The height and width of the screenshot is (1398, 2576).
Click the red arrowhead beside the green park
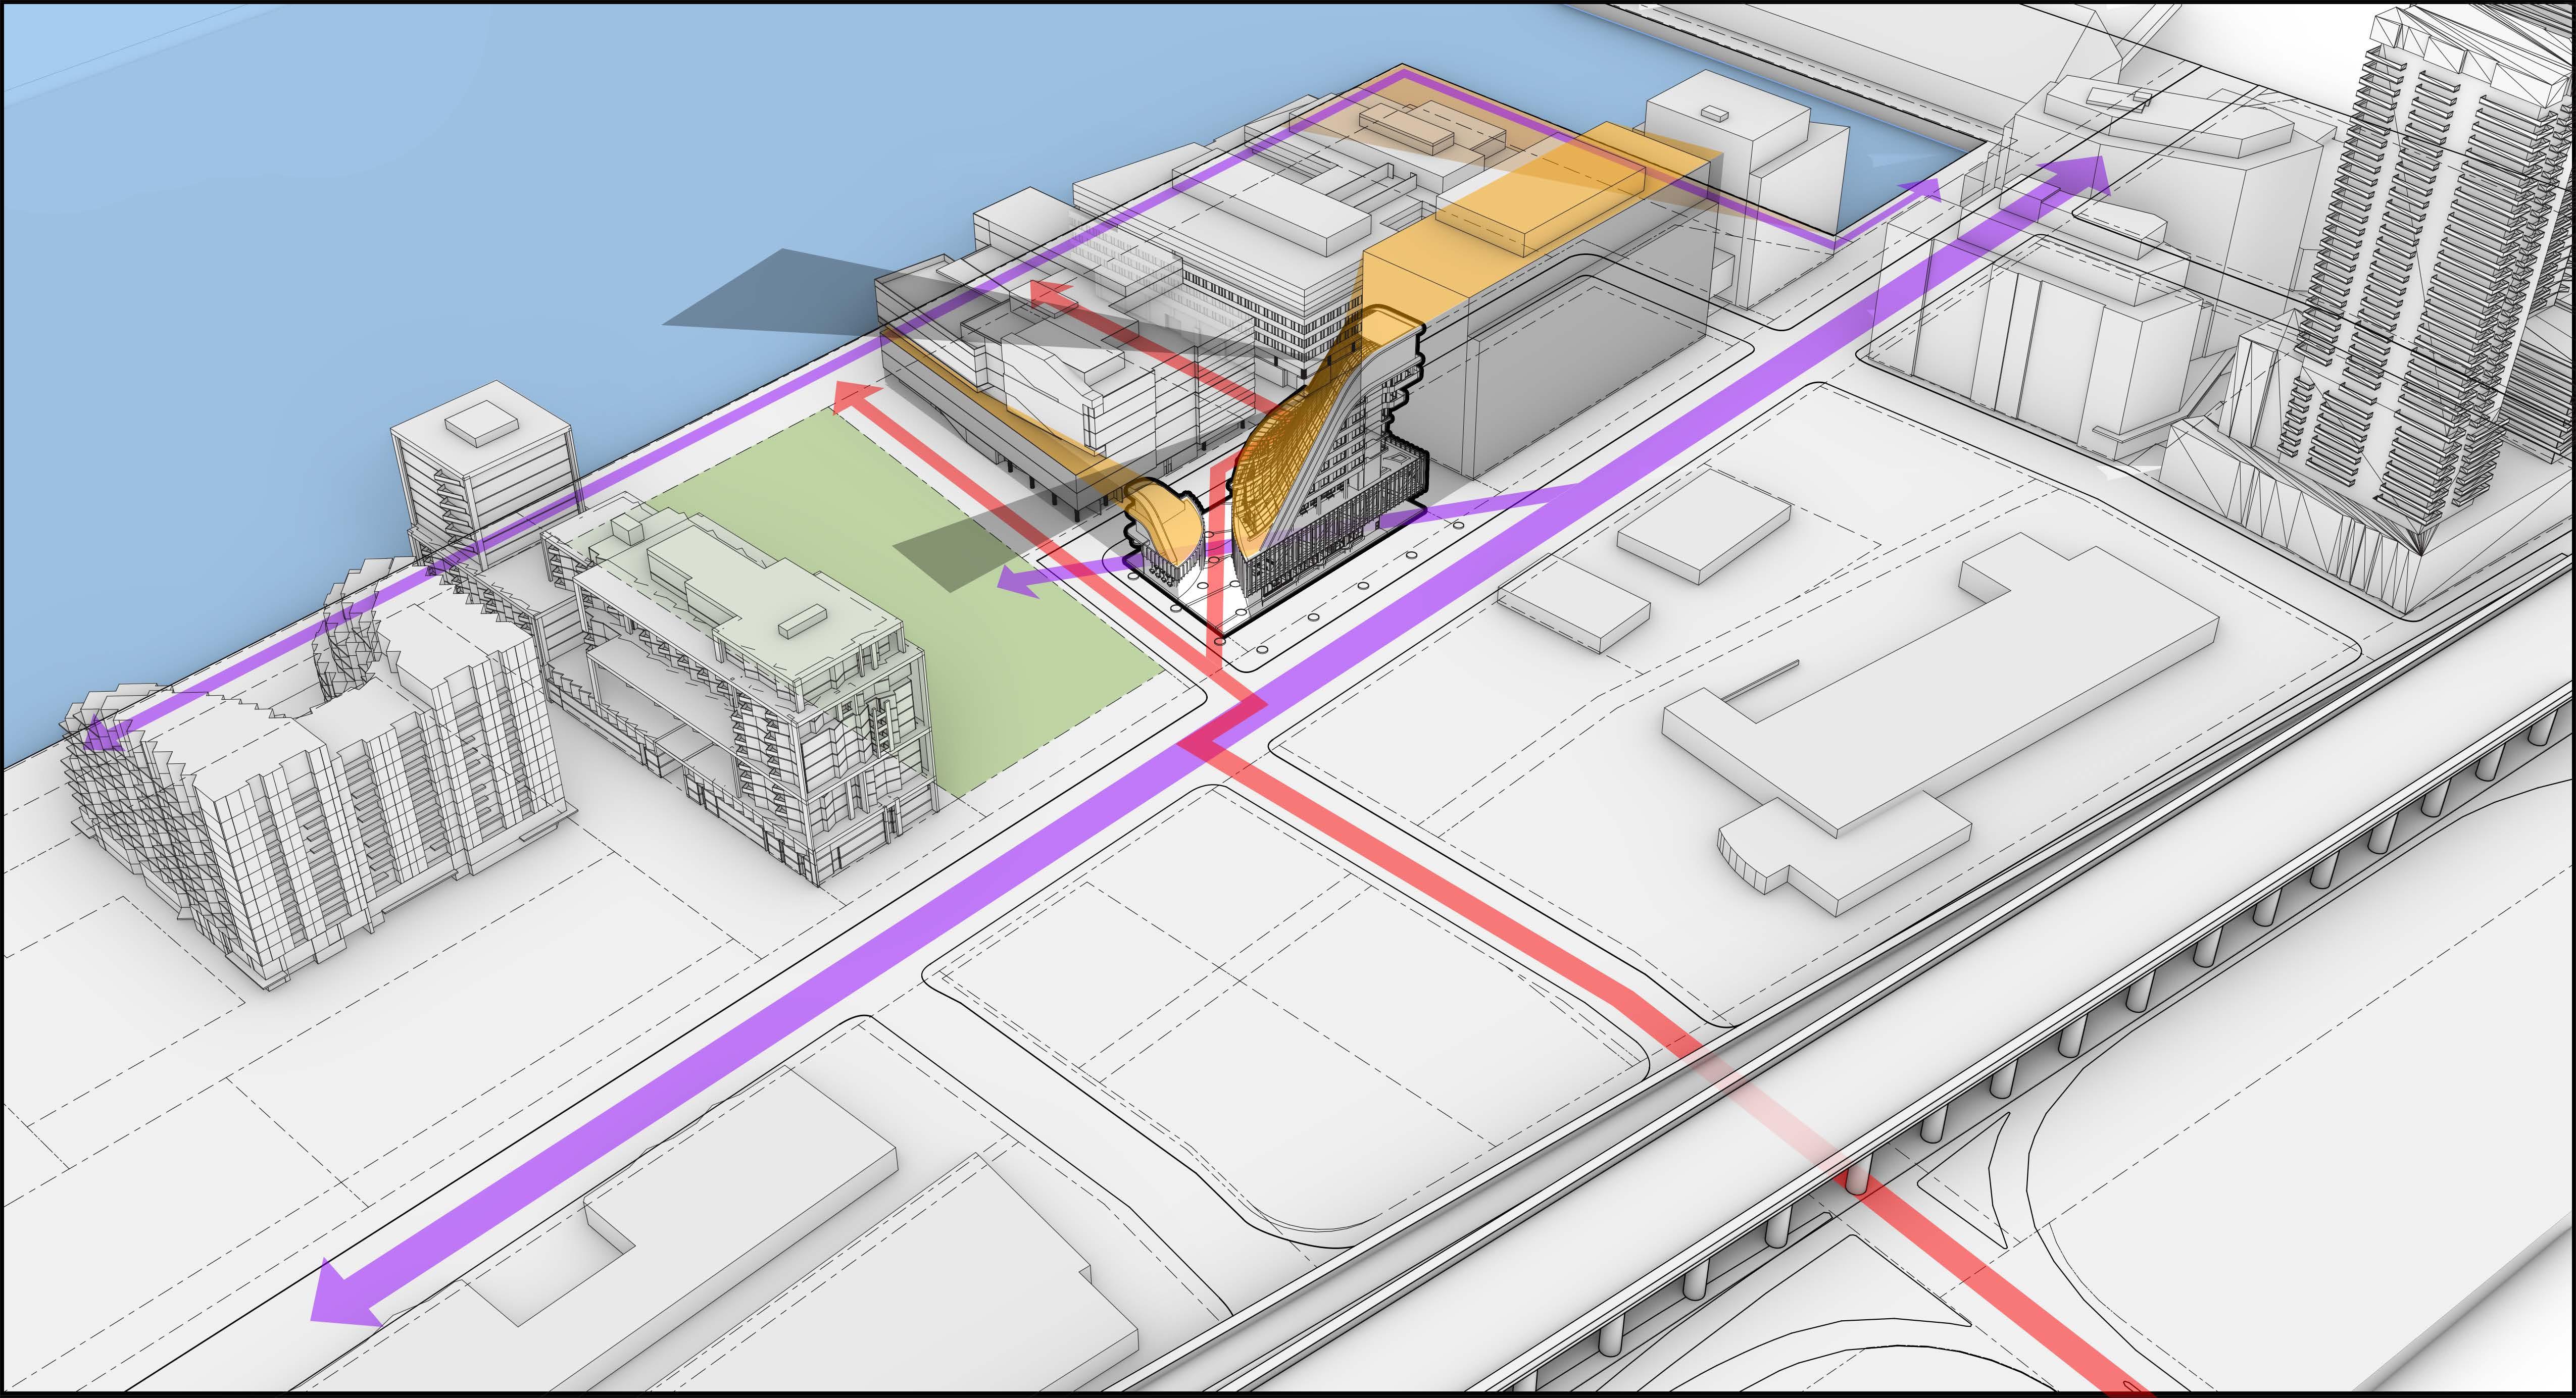(x=851, y=396)
